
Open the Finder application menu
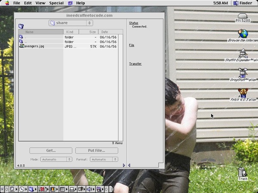point(243,3)
